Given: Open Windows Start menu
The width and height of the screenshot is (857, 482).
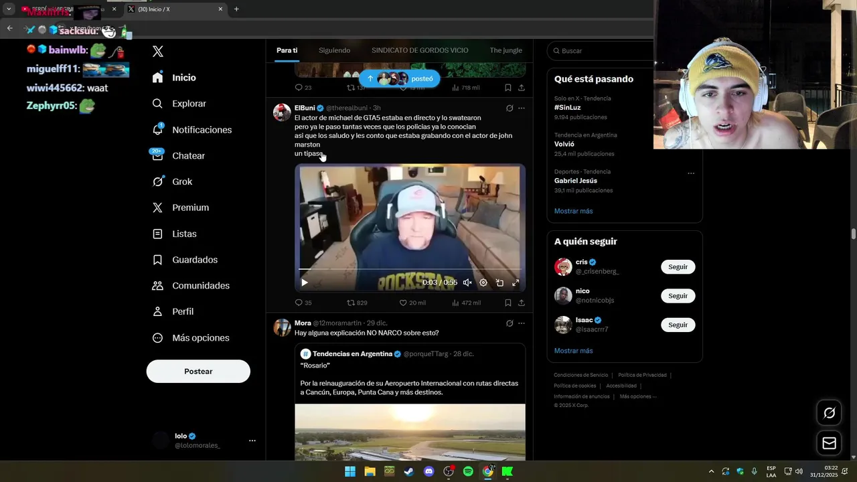Looking at the screenshot, I should [x=350, y=471].
